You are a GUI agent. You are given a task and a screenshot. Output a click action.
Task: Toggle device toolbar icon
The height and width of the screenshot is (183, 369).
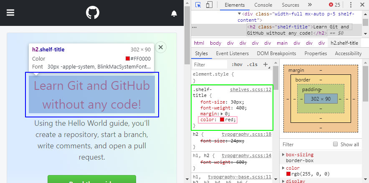tap(209, 5)
